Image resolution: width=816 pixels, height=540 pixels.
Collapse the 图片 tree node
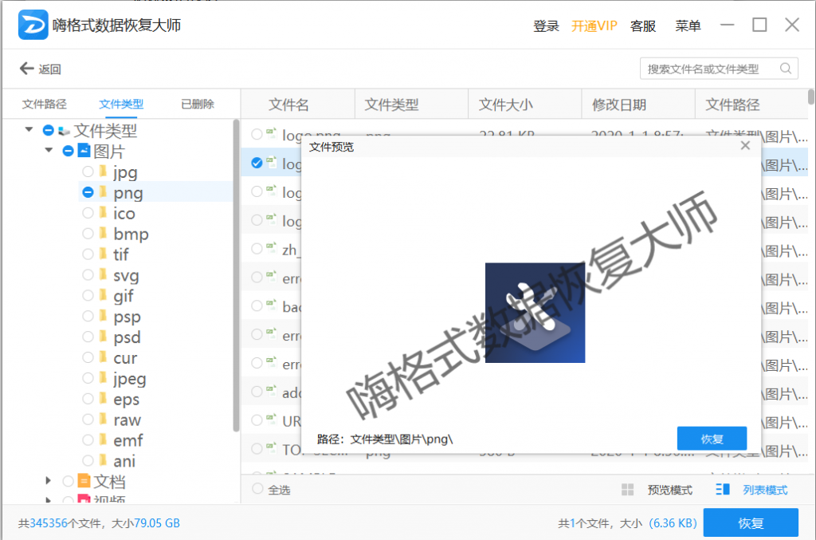point(49,150)
